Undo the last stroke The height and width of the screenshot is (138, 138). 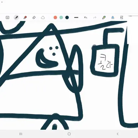coord(86,18)
